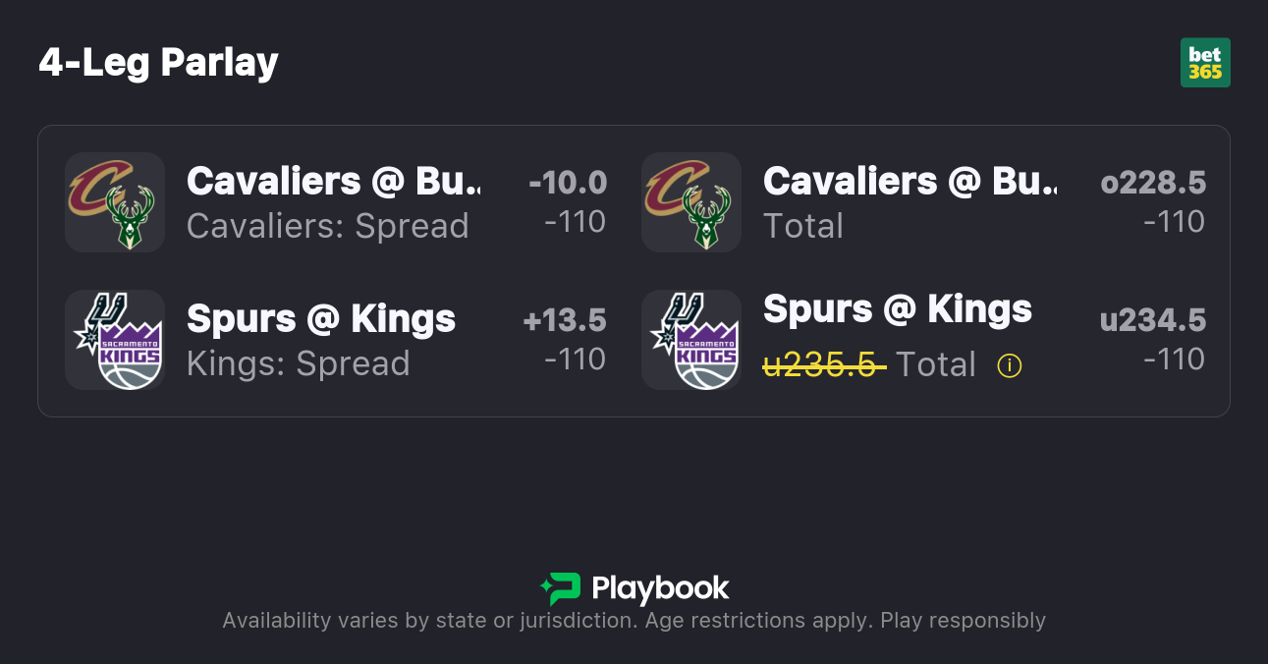The height and width of the screenshot is (664, 1268).
Task: Click the Kings: Spread label
Action: pos(298,363)
